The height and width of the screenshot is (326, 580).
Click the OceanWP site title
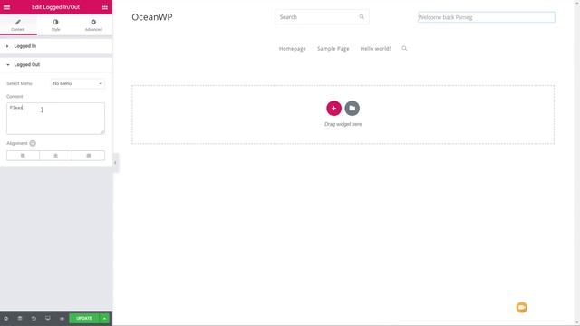[x=152, y=17]
